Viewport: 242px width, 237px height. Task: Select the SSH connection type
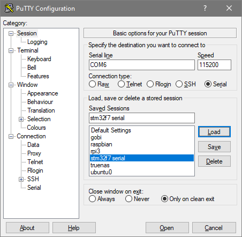pos(179,84)
